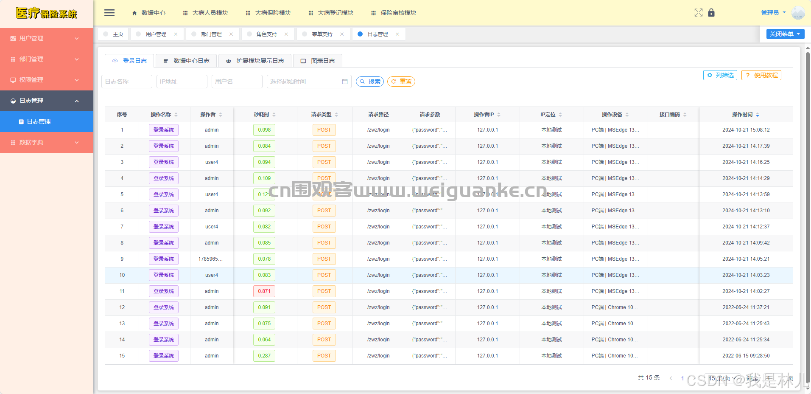Click timestamp 2022-06-15 09:28:50
Image resolution: width=811 pixels, height=394 pixels.
746,356
